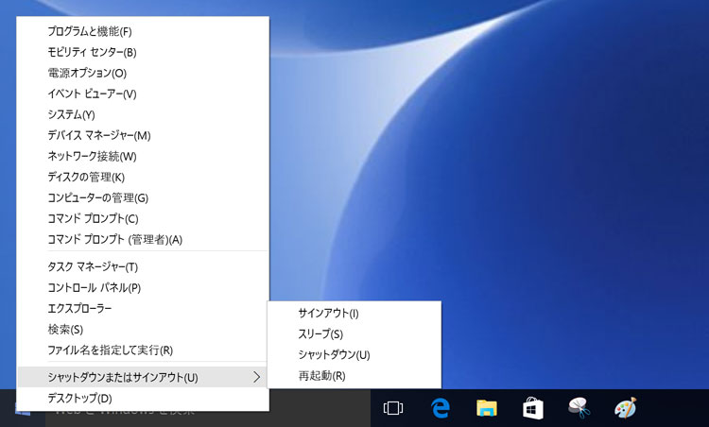Open ディスクの管理(K)
Screen dimensions: 709x427
(x=143, y=177)
